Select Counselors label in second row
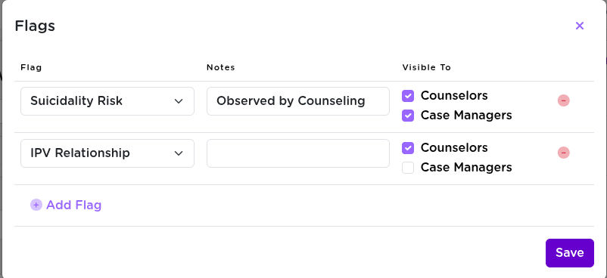The height and width of the screenshot is (278, 607). point(454,148)
